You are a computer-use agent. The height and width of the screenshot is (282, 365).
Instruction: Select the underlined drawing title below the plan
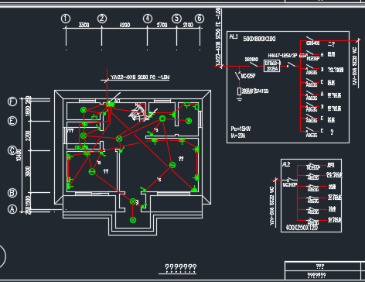tap(180, 268)
